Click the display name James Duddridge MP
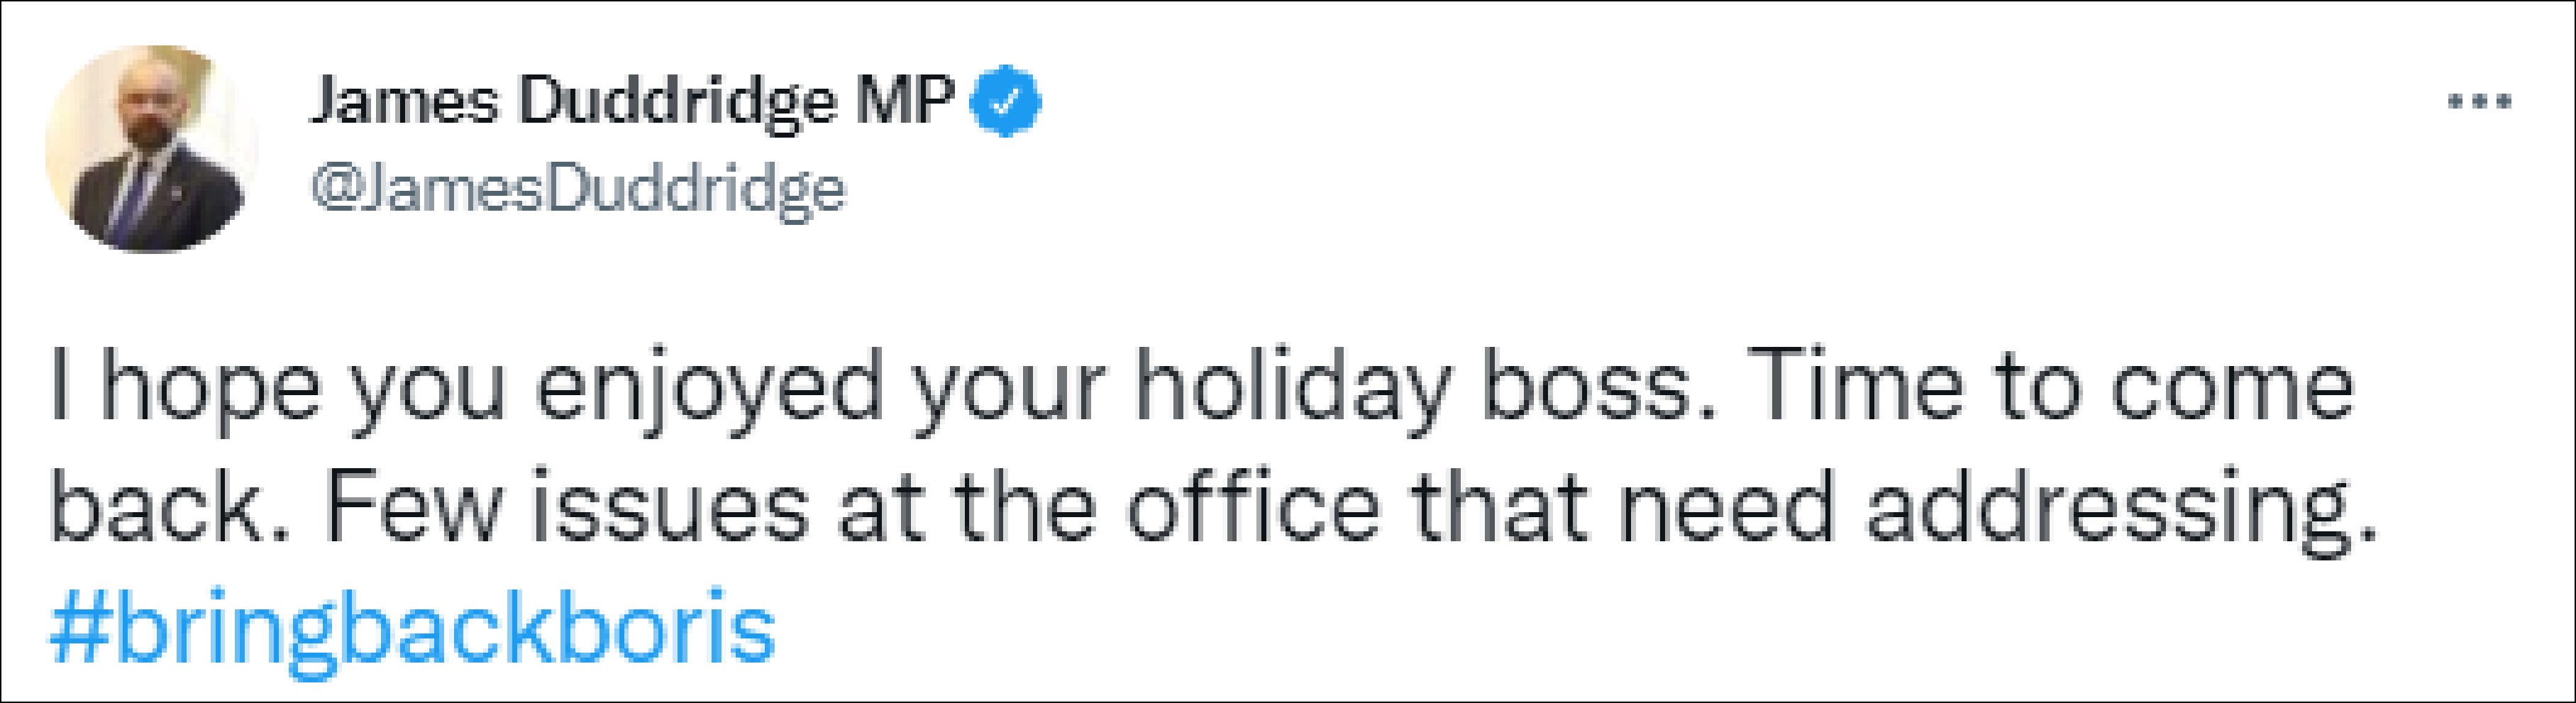This screenshot has height=703, width=2576. click(x=632, y=101)
